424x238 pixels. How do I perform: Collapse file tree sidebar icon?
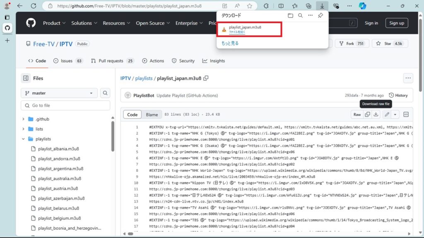point(26,78)
